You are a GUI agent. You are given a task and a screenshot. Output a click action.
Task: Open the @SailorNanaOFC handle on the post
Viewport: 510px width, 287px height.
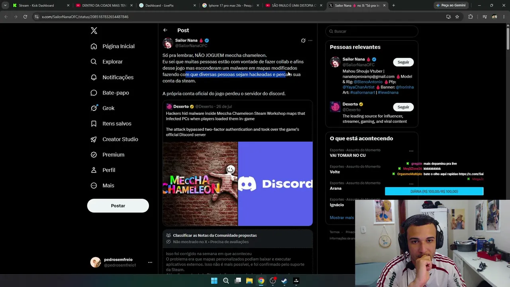[x=191, y=46]
